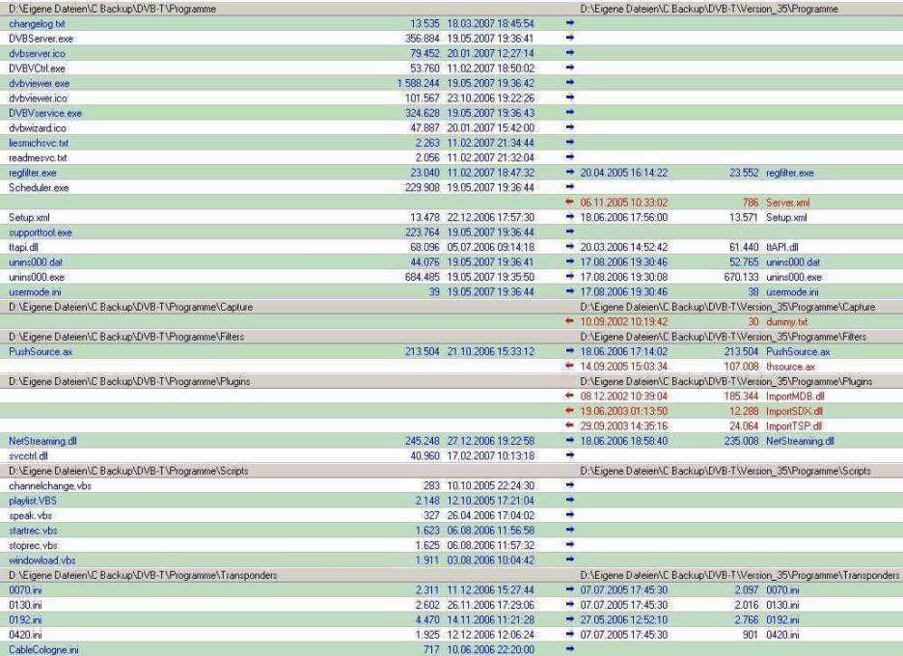The height and width of the screenshot is (656, 903).
Task: Click the red arrow in ImportSDX.dll row
Action: tap(570, 411)
